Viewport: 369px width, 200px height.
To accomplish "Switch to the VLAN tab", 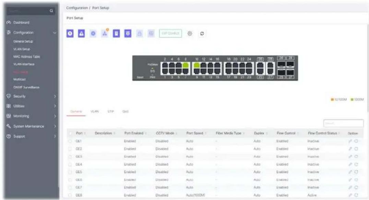I will [x=95, y=111].
